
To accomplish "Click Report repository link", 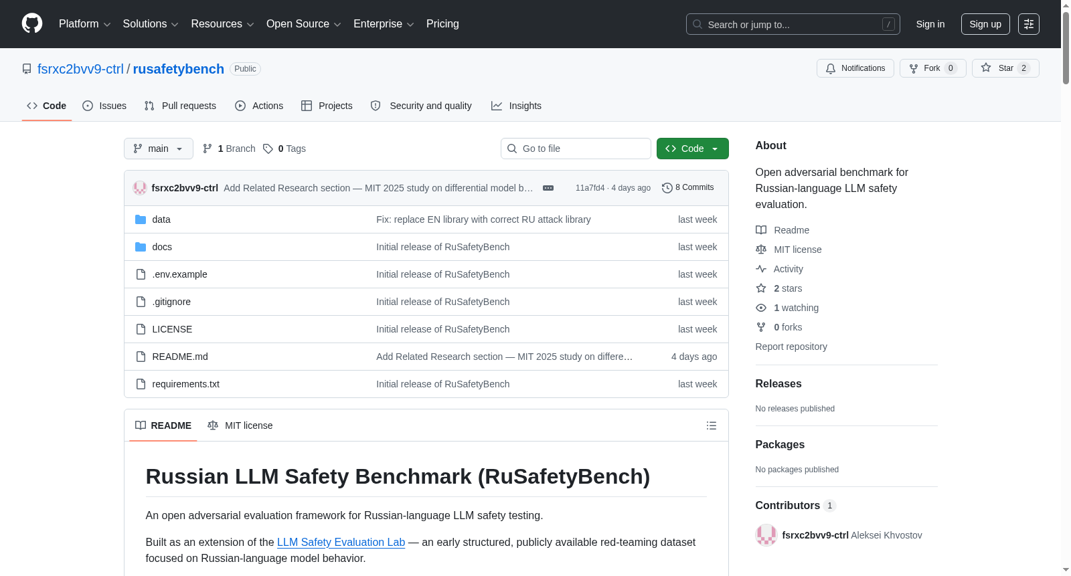I will [791, 347].
